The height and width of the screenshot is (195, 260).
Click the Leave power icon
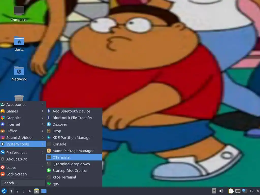tap(3, 167)
